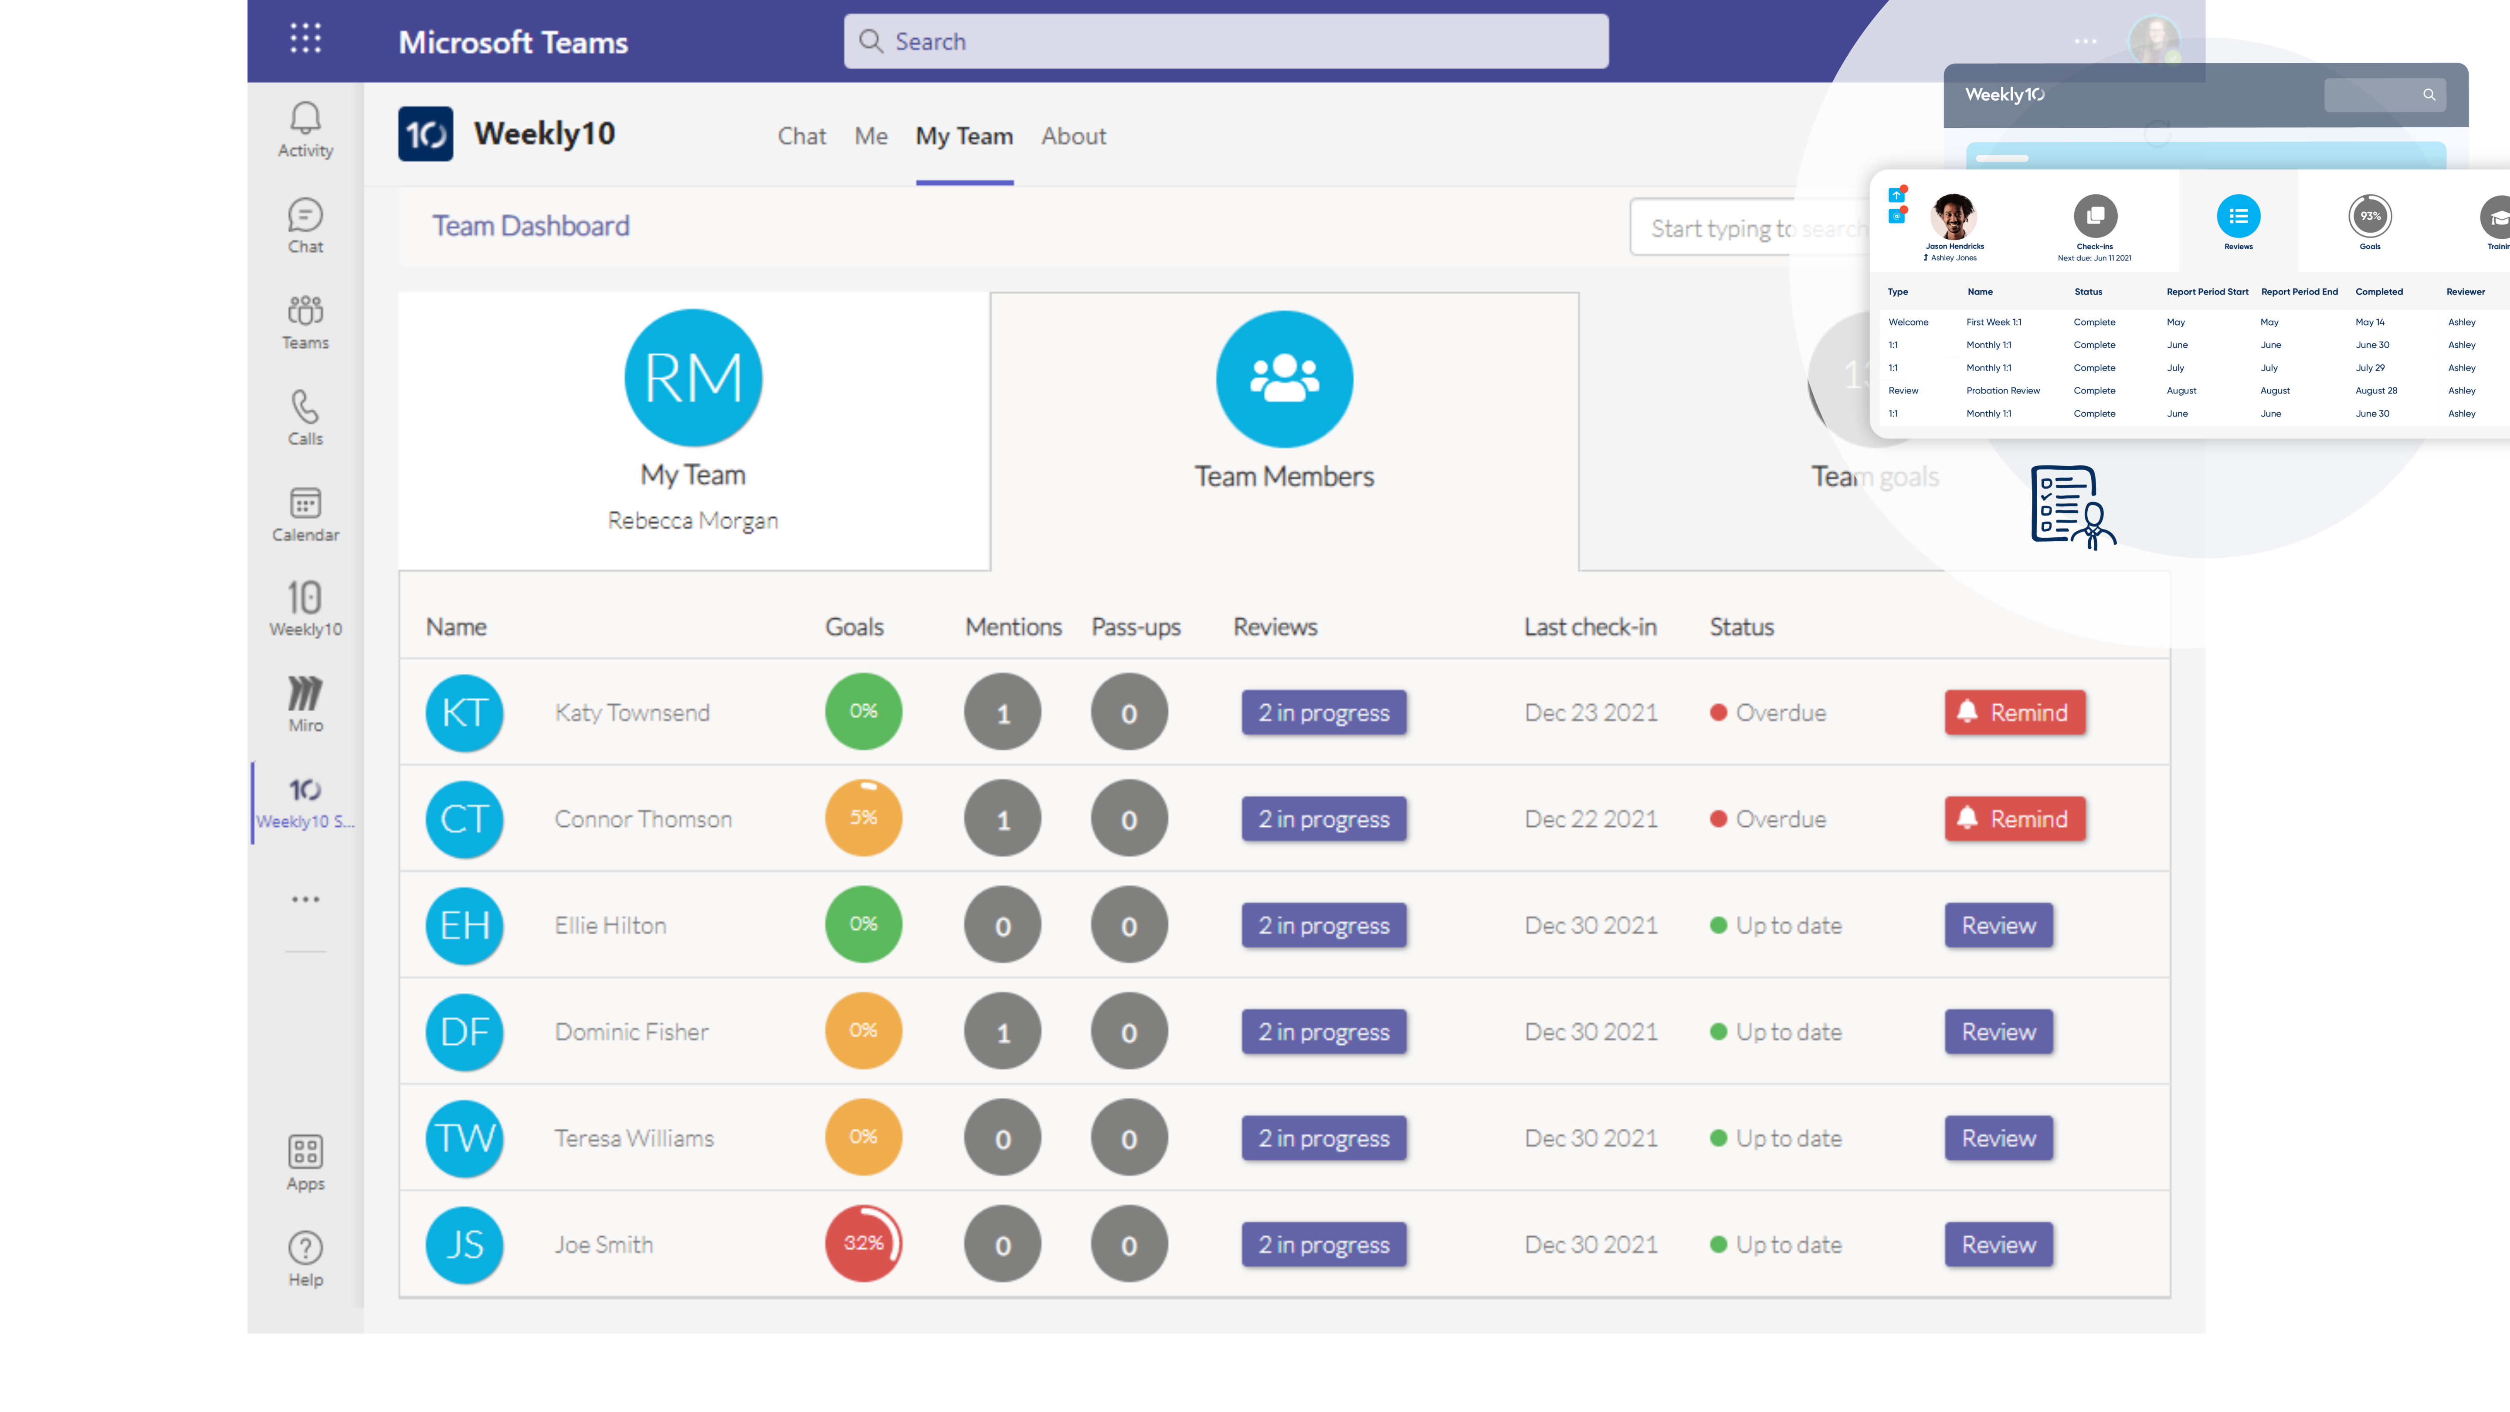This screenshot has height=1412, width=2510.
Task: Open Help in the sidebar
Action: coord(305,1260)
